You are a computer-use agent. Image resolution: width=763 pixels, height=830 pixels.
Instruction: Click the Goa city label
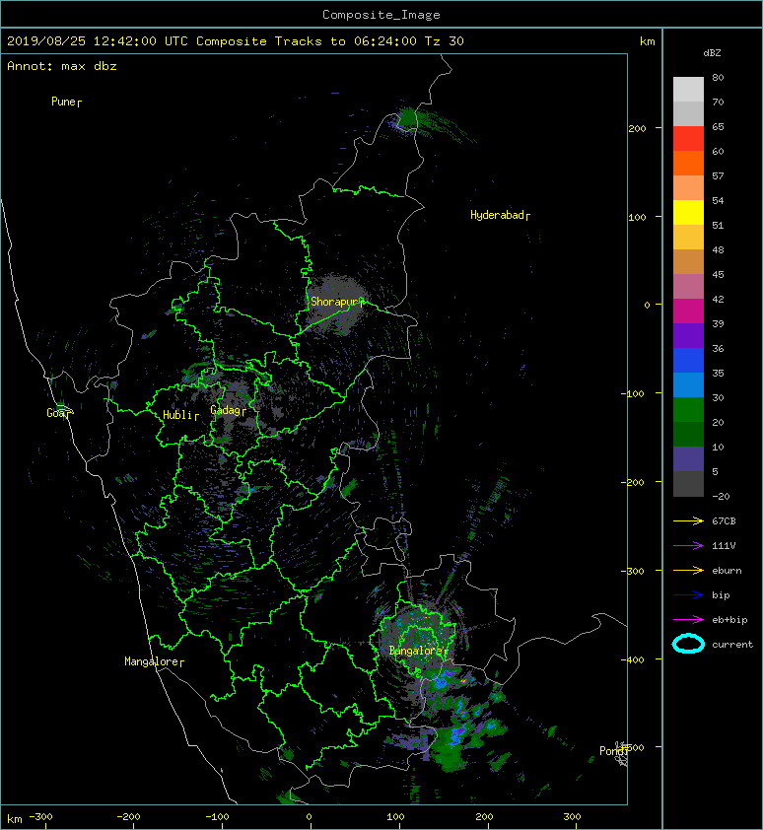(58, 413)
